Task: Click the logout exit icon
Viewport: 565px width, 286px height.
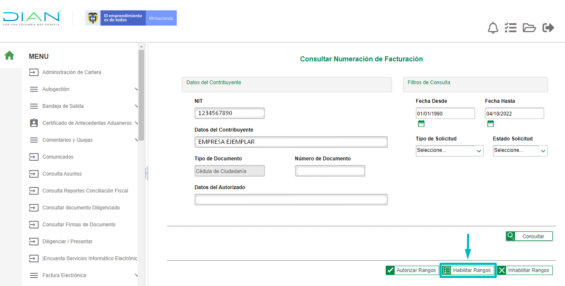Action: (x=548, y=28)
